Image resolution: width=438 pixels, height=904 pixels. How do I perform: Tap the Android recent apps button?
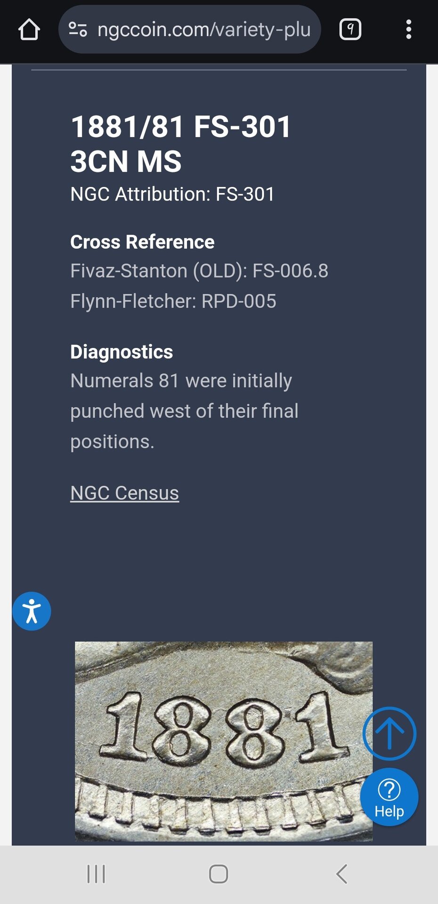click(96, 874)
